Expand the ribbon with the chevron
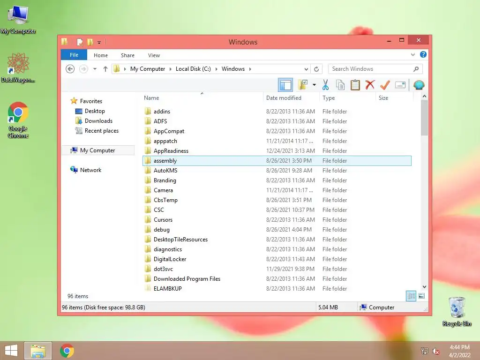 (412, 55)
